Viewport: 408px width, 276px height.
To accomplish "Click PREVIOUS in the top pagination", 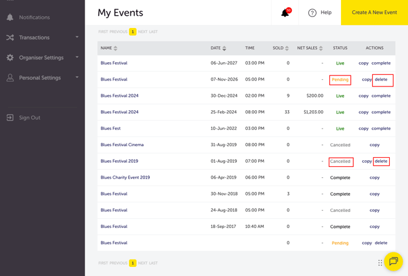I will 118,32.
